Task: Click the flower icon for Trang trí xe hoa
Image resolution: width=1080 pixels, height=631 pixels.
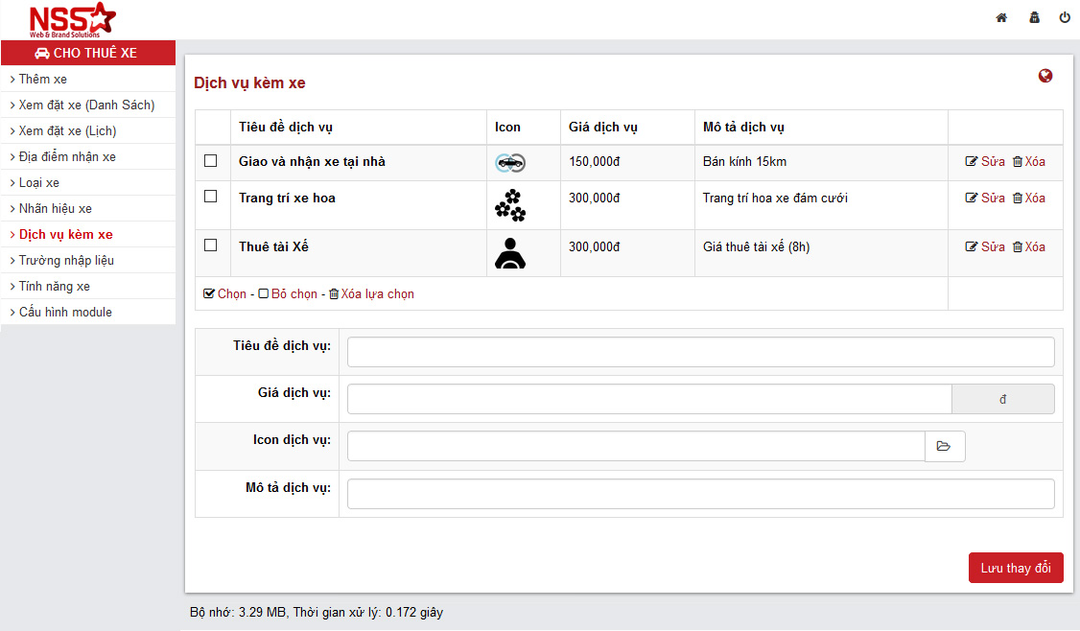Action: (x=509, y=205)
